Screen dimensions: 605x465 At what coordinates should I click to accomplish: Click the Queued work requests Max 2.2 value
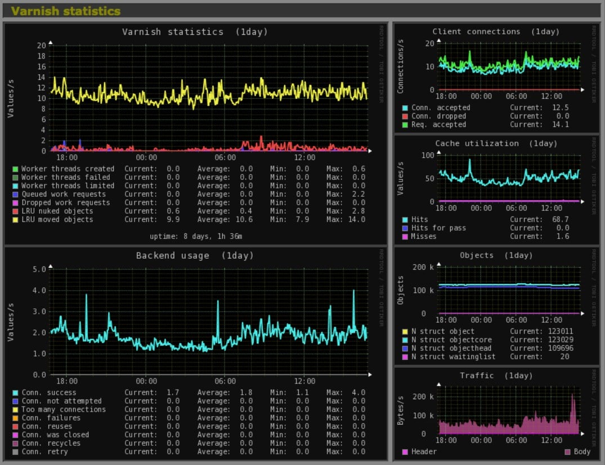tap(358, 195)
